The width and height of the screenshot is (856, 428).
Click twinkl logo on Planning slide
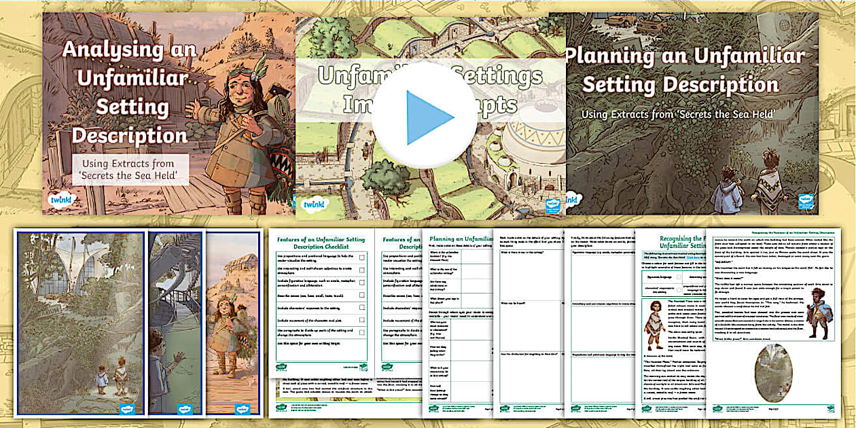coord(574,200)
